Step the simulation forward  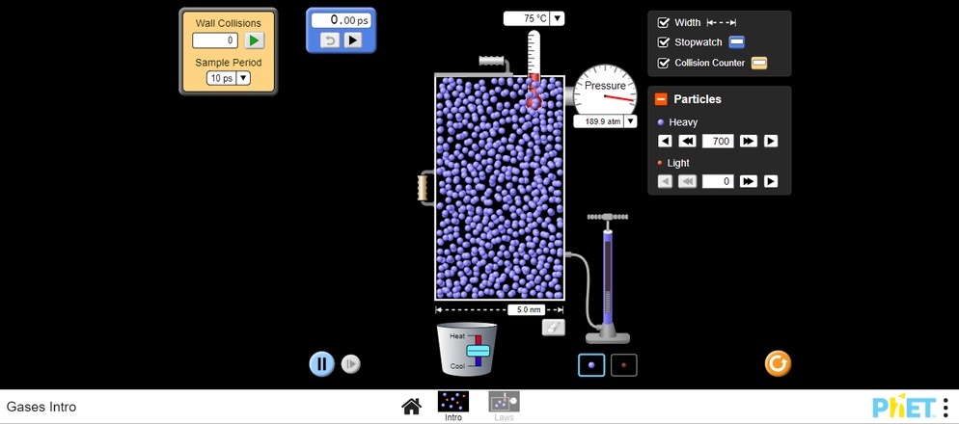tap(350, 364)
